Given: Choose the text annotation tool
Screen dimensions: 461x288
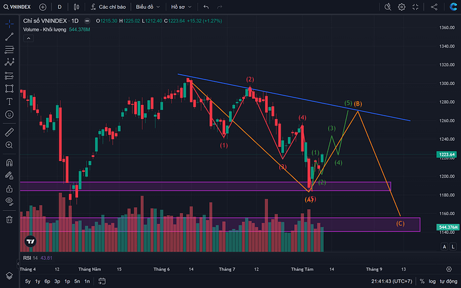Looking at the screenshot, I should point(9,102).
